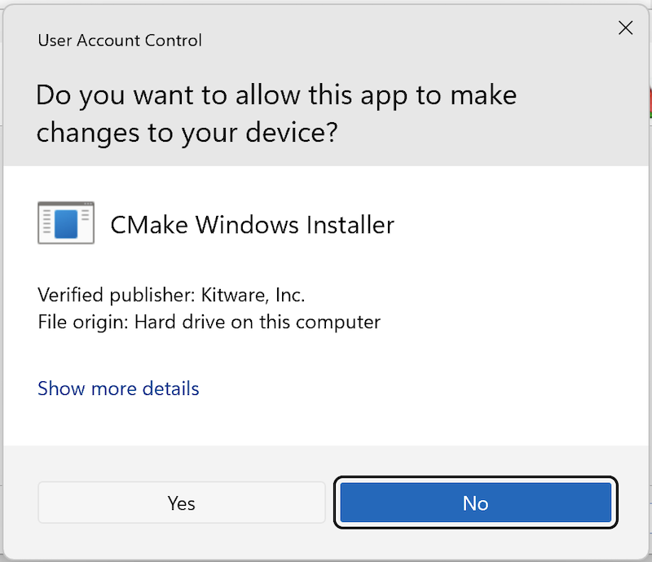Click the text lines graphic in installer icon
The width and height of the screenshot is (652, 562).
click(x=48, y=224)
